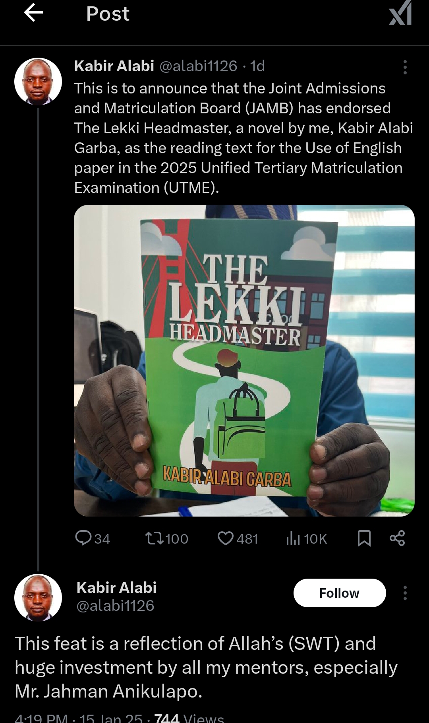Viewport: 429px width, 723px height.
Task: Open the reply comment icon
Action: click(83, 538)
